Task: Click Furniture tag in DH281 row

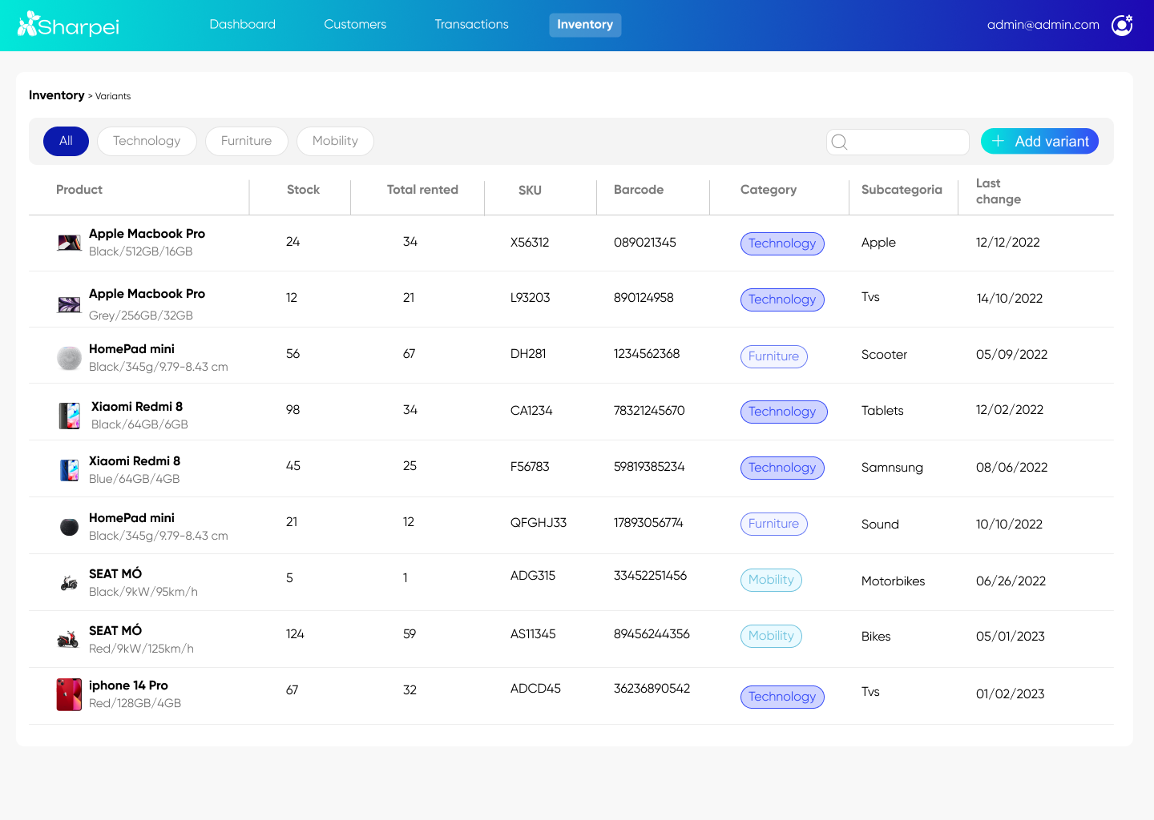Action: pos(773,356)
